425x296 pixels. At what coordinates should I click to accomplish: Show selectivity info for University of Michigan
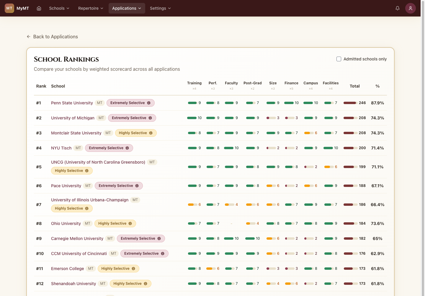click(150, 118)
